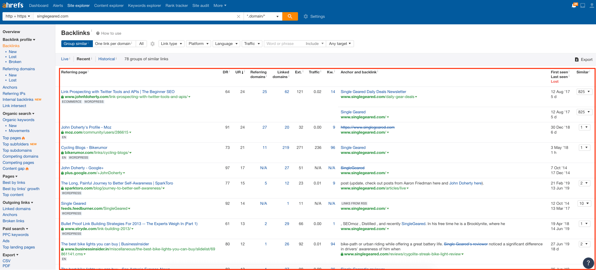
Task: Open the Overview sidebar link
Action: (x=11, y=32)
